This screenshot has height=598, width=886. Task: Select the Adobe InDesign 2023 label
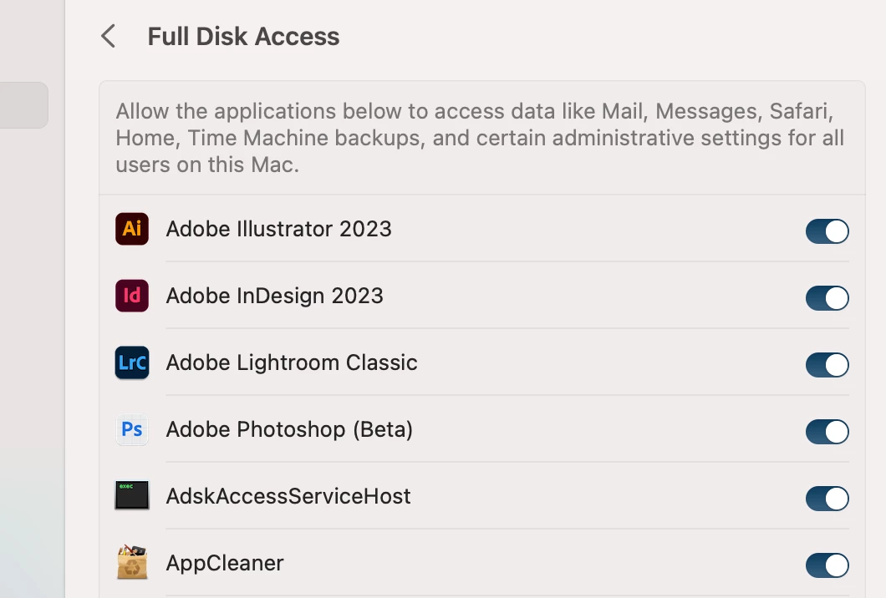(x=274, y=296)
